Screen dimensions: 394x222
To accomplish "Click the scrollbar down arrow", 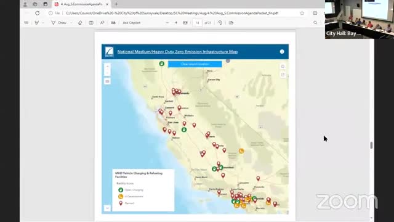I will pos(371,218).
